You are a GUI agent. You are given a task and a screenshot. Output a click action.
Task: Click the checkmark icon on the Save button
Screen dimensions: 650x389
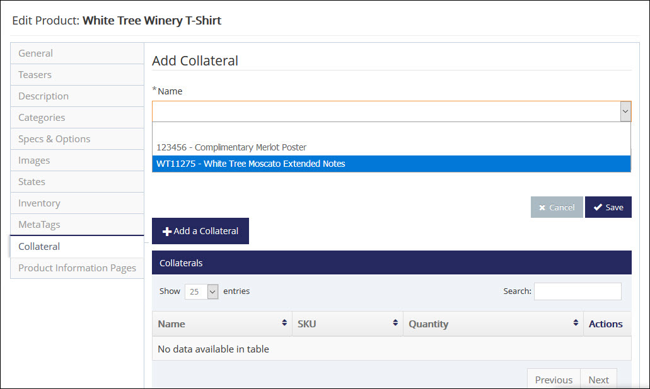point(598,207)
